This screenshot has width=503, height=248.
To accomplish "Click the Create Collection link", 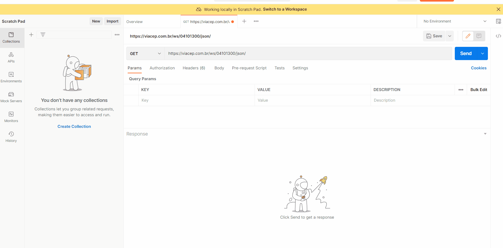I will 74,127.
